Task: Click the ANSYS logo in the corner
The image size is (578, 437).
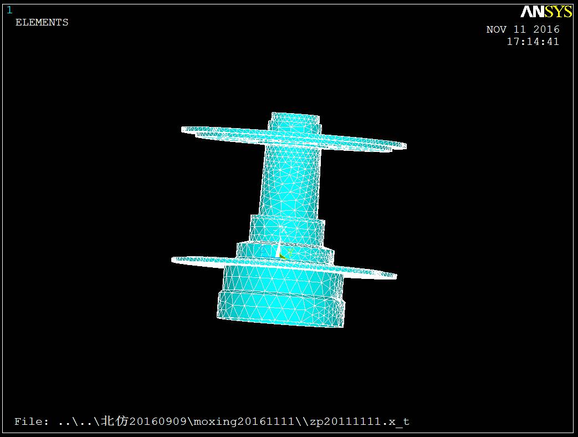Action: click(546, 12)
